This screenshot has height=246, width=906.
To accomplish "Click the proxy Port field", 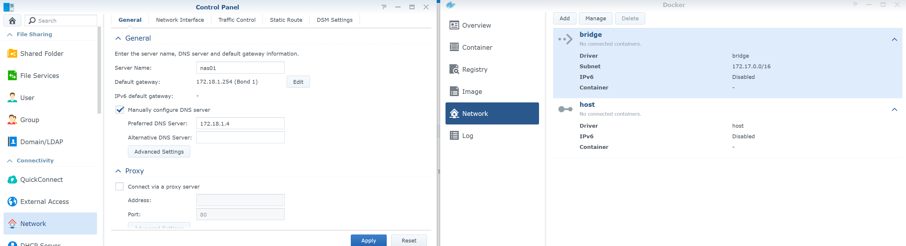I will (x=240, y=214).
